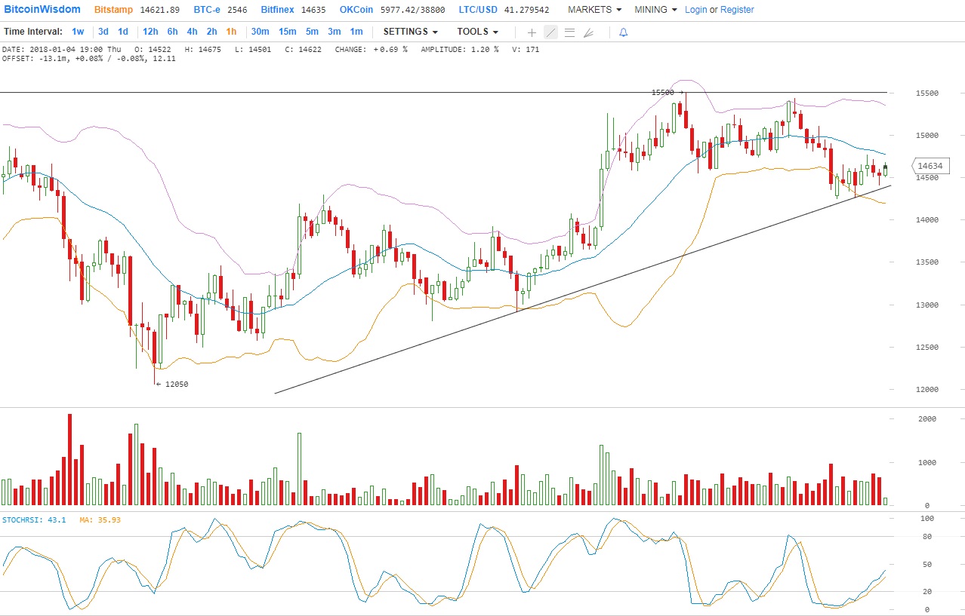
Task: Click the price alert bell icon
Action: pyautogui.click(x=623, y=32)
